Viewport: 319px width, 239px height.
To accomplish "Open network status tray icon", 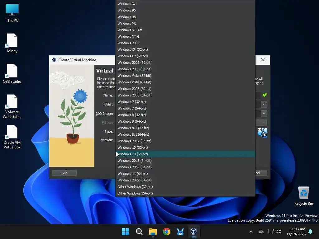I will [271, 232].
